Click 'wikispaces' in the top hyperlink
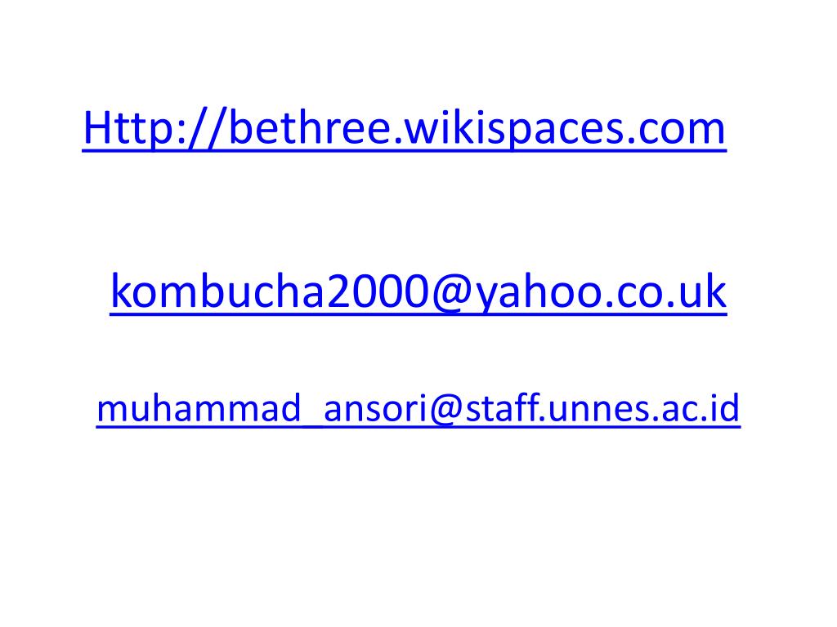The height and width of the screenshot is (627, 837). [513, 130]
